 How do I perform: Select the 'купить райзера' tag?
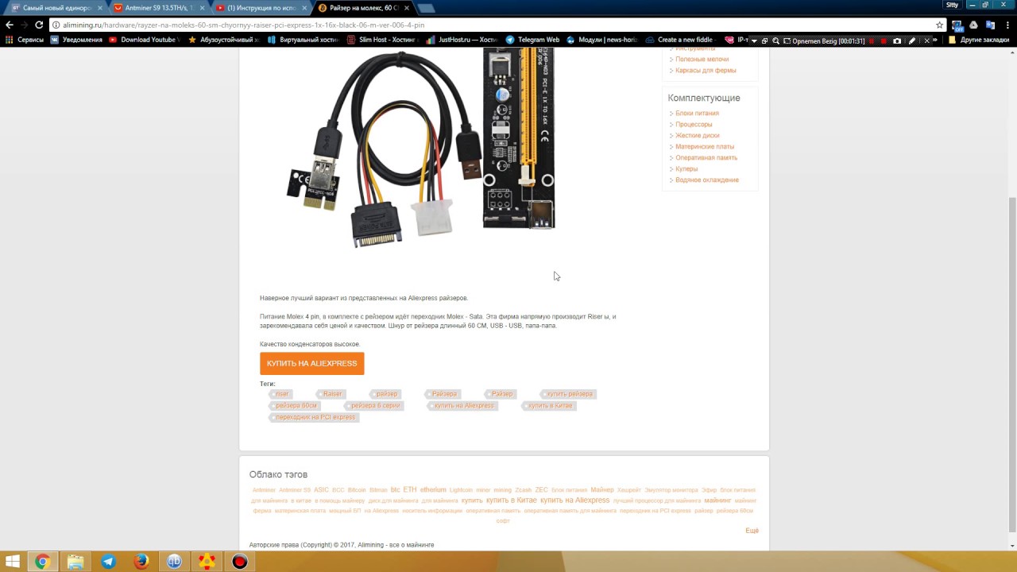pyautogui.click(x=568, y=394)
